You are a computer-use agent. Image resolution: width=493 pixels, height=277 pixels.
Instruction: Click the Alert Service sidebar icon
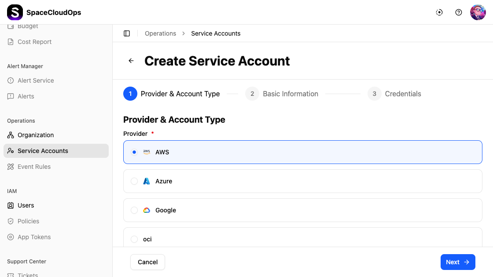[x=11, y=80]
